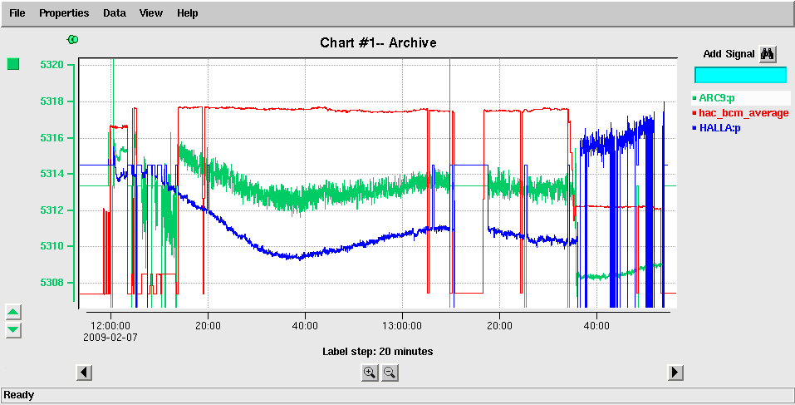Click the 13:00:00 time axis label

pyautogui.click(x=403, y=326)
